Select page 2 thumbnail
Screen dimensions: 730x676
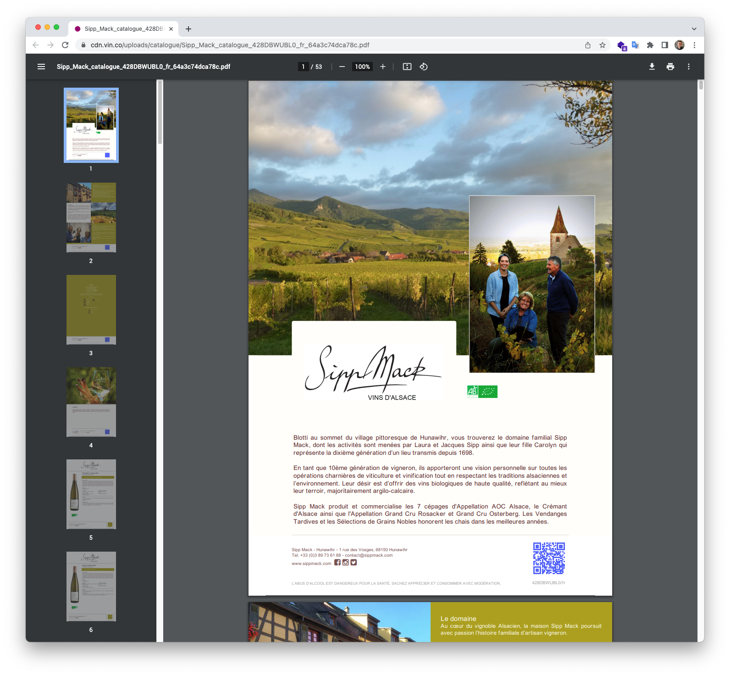pyautogui.click(x=91, y=218)
